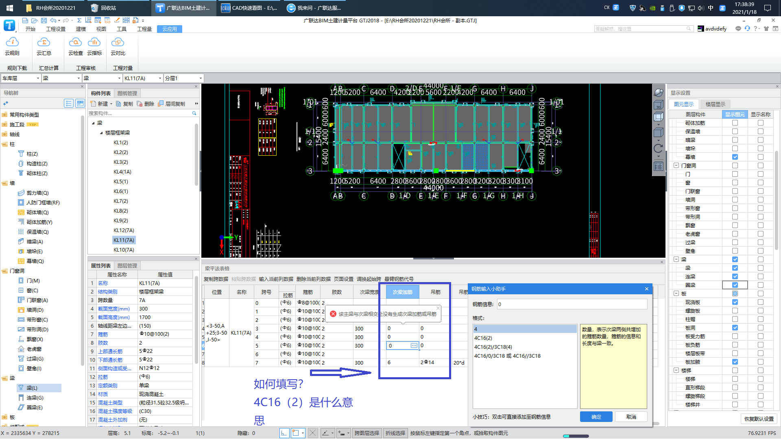Open CAD快速看图 taskbar item
The width and height of the screenshot is (781, 439).
[249, 8]
